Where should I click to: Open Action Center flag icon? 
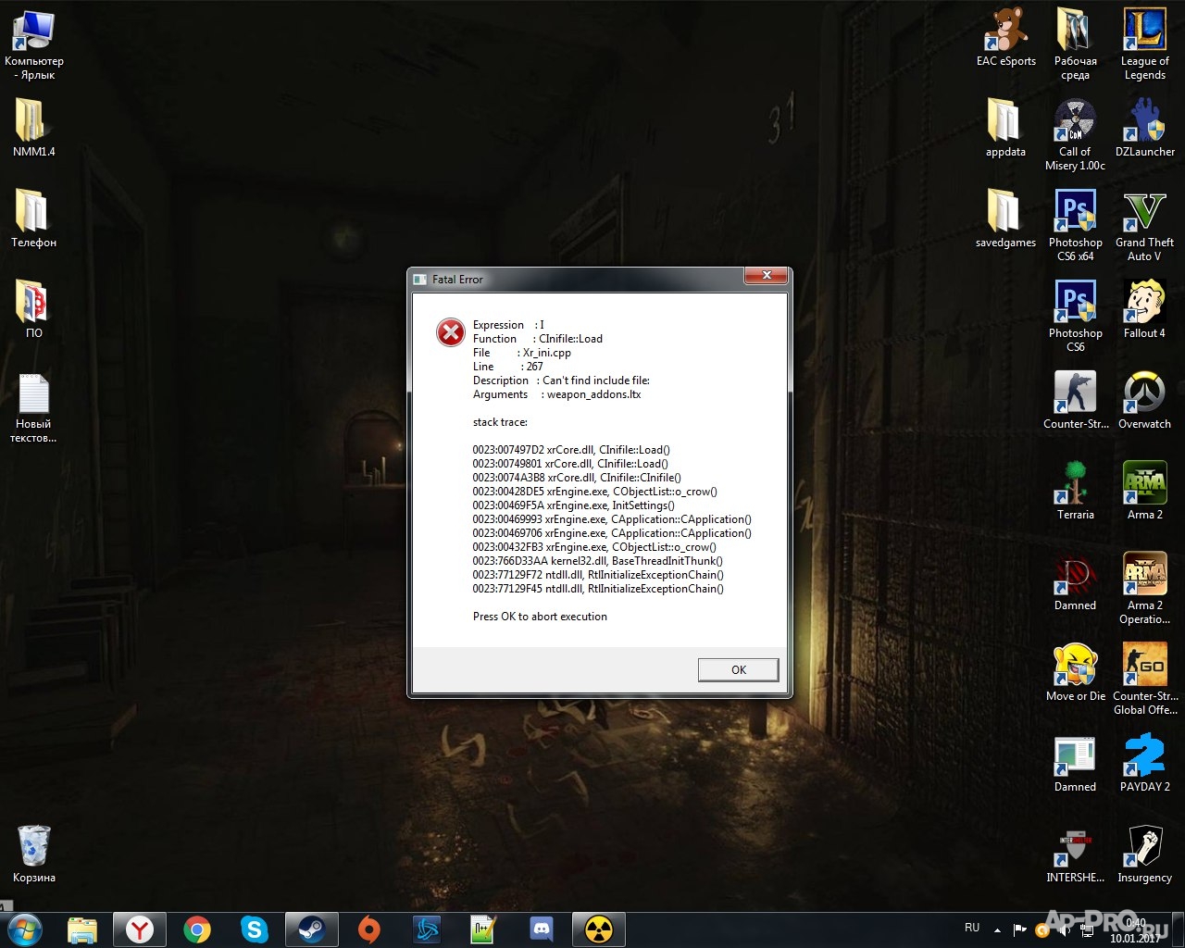click(1020, 929)
